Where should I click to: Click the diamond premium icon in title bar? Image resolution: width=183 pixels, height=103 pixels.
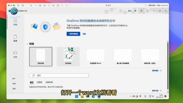pos(135,11)
